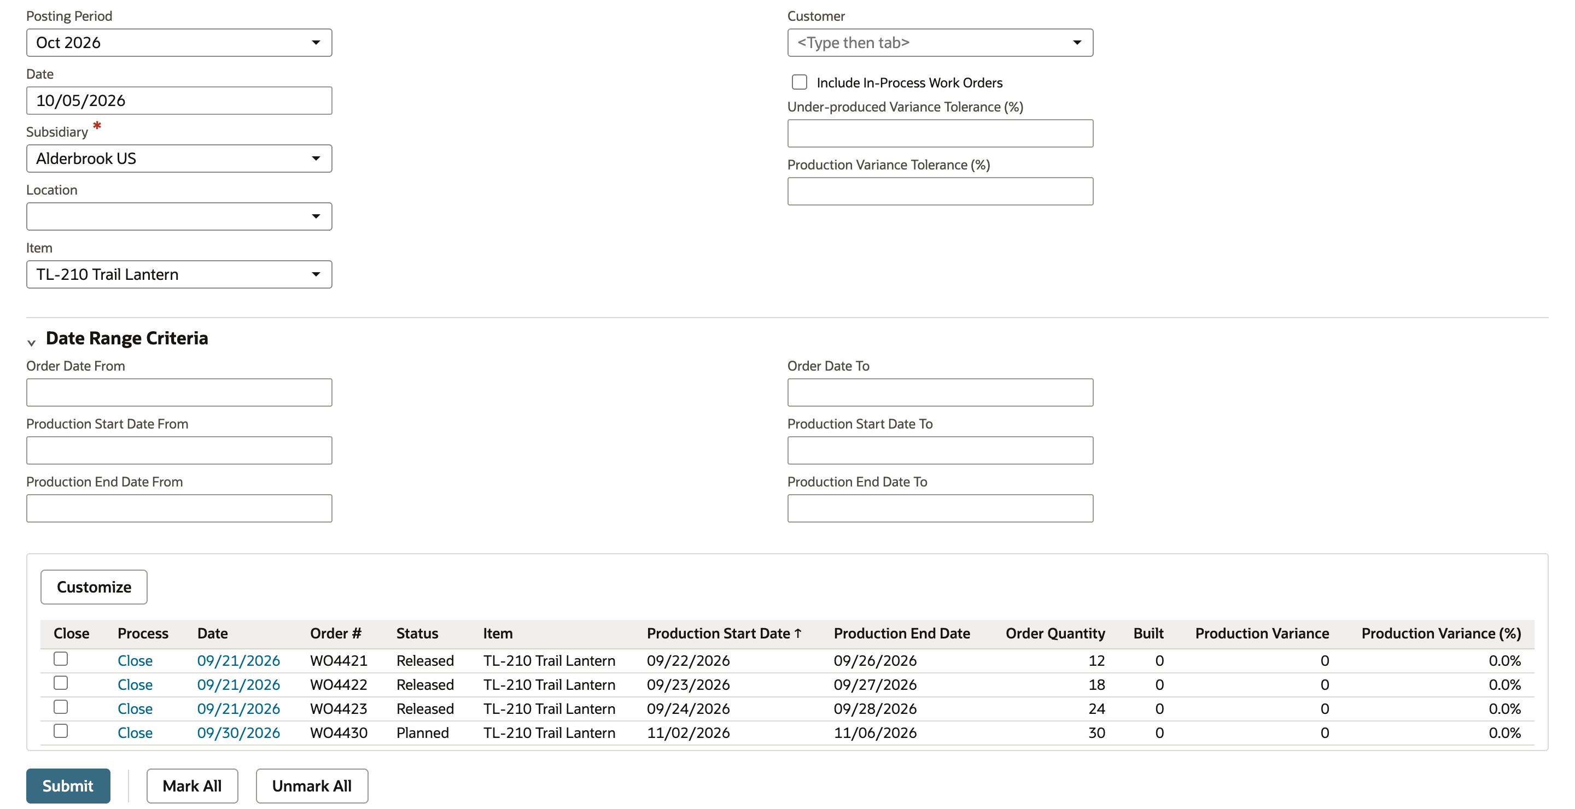Check the Close box for WO4421
This screenshot has width=1575, height=809.
[x=61, y=659]
